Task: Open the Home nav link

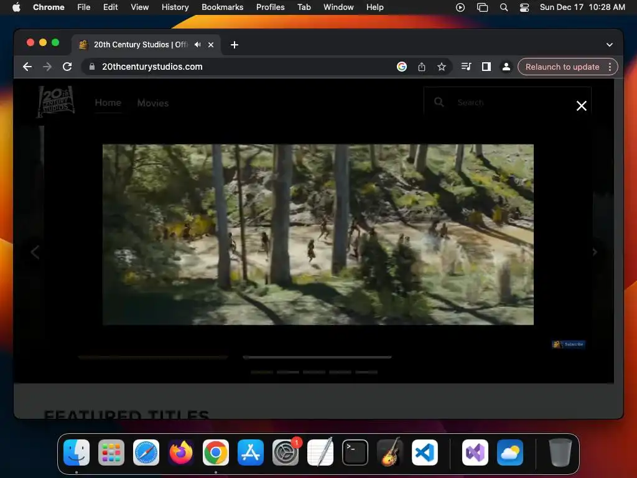Action: click(108, 103)
